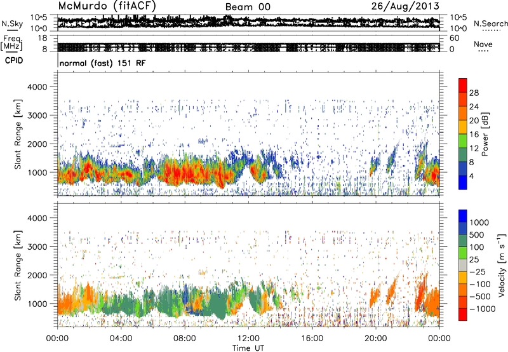Click the 08:00 time axis label
Screen dimensions: 508x352
185,339
